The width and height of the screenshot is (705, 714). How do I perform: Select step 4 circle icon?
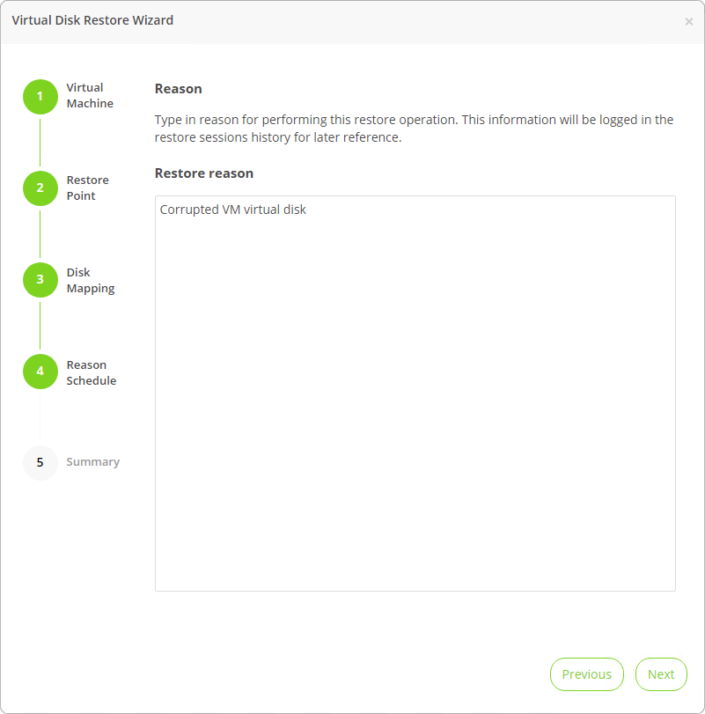[40, 372]
